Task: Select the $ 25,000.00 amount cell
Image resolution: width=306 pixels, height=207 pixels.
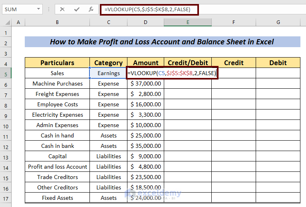Action: coord(145,135)
